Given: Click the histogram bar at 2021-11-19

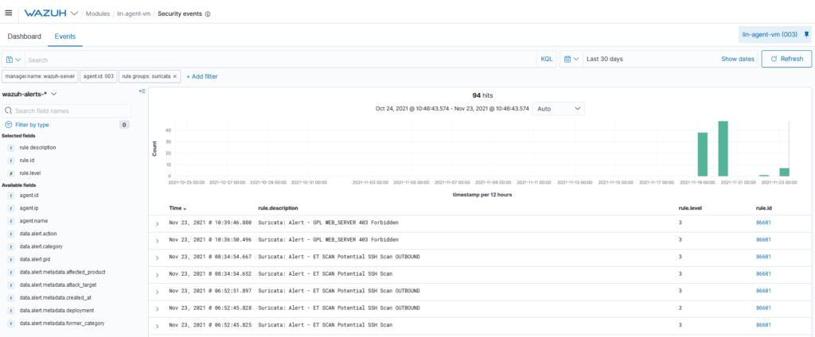Looking at the screenshot, I should pos(703,154).
